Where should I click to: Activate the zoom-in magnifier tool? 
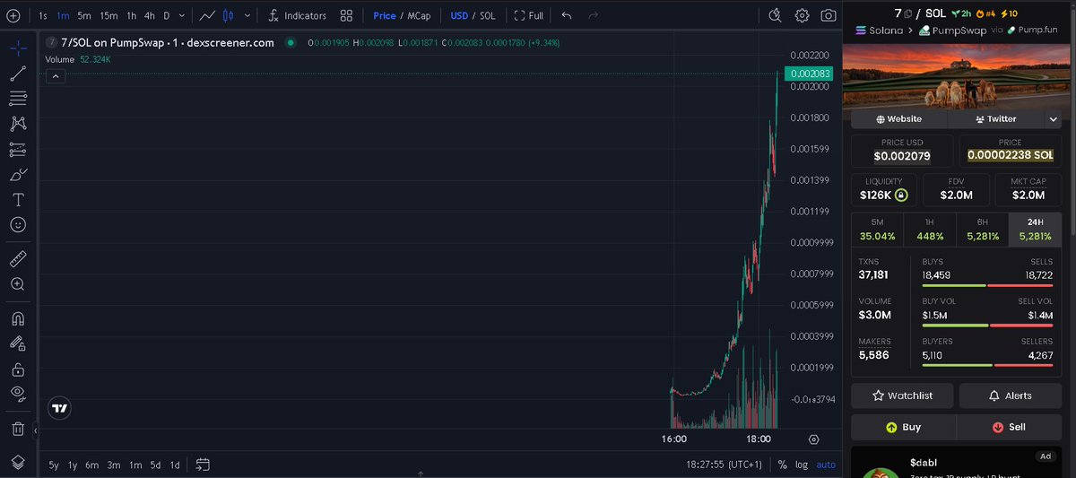[18, 283]
